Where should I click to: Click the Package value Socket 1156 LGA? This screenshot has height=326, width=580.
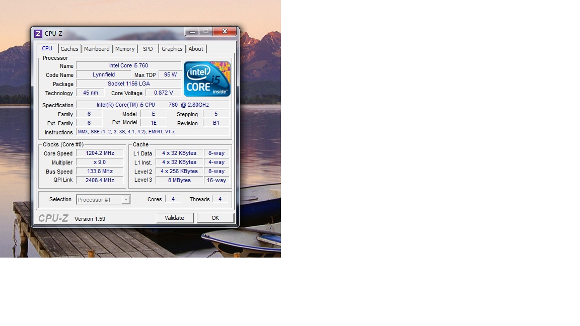pyautogui.click(x=128, y=84)
